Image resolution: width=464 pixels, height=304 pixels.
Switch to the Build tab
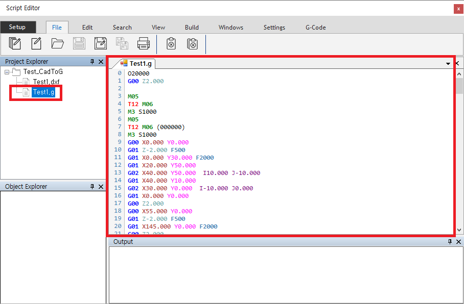(x=192, y=28)
